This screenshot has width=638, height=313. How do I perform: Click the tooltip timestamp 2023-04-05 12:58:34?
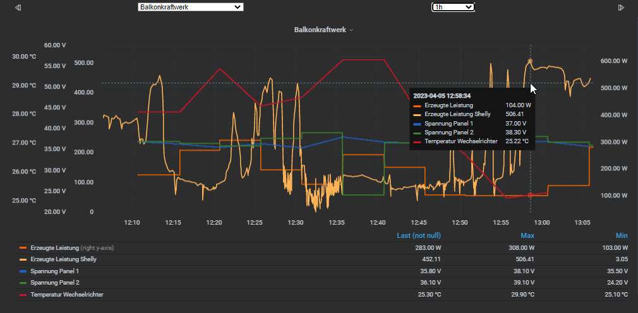coord(442,96)
